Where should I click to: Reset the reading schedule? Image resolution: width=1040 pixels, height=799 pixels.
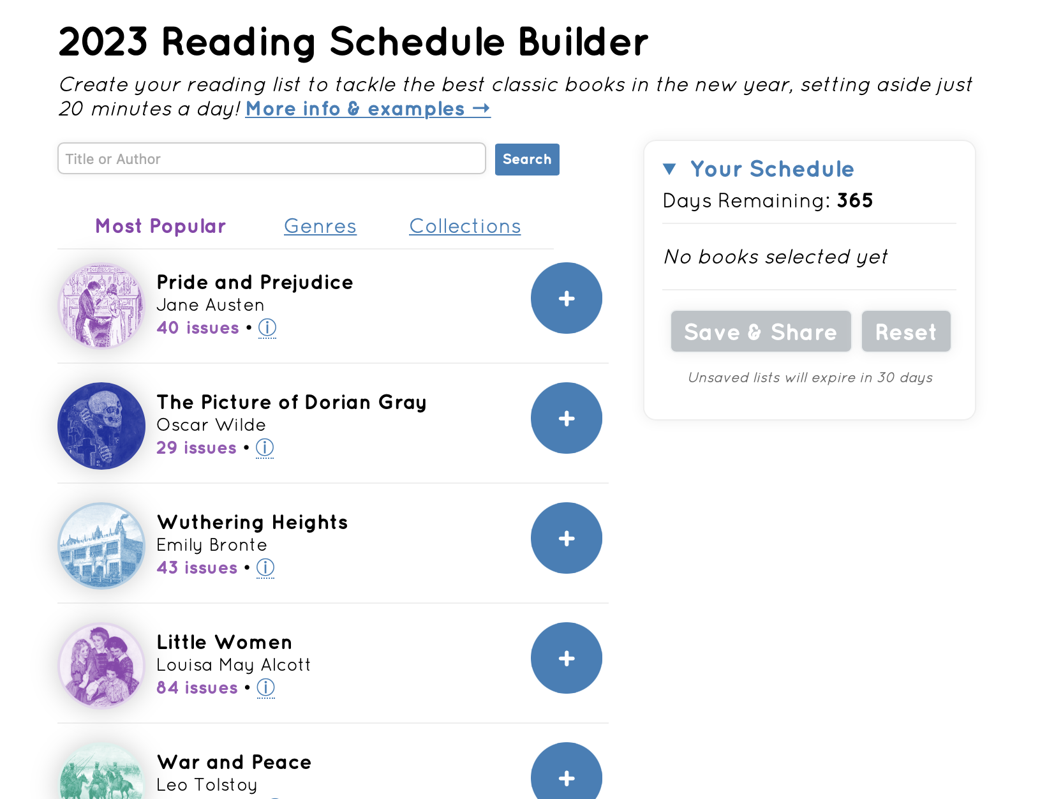coord(905,332)
